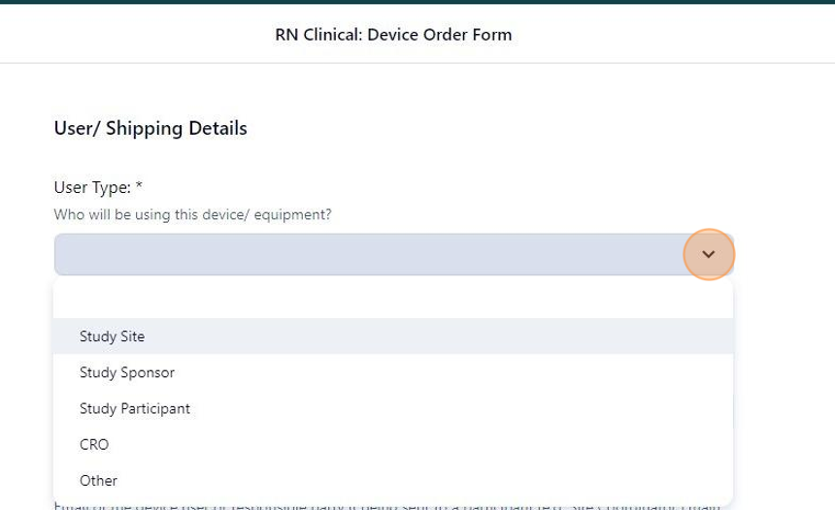Click the User Type combo box field
The image size is (835, 510).
[393, 254]
